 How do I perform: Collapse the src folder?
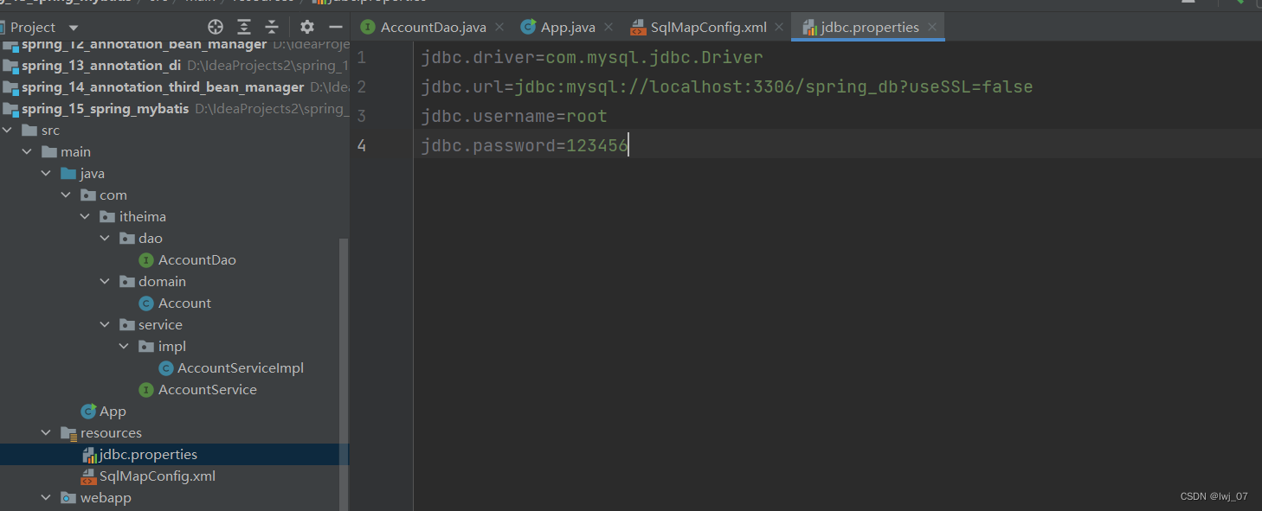(x=8, y=131)
